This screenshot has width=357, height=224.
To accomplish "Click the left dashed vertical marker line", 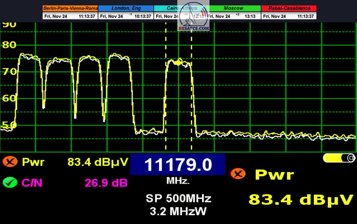I will (165, 89).
